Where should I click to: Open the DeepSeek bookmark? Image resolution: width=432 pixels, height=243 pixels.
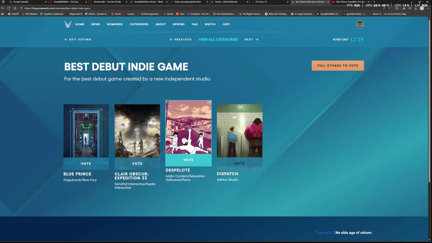click(x=198, y=14)
